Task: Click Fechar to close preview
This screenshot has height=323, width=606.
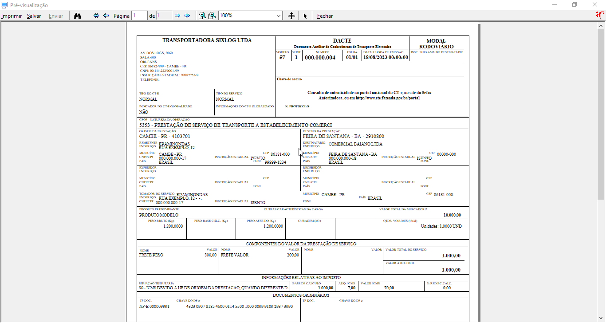Action: pos(325,16)
